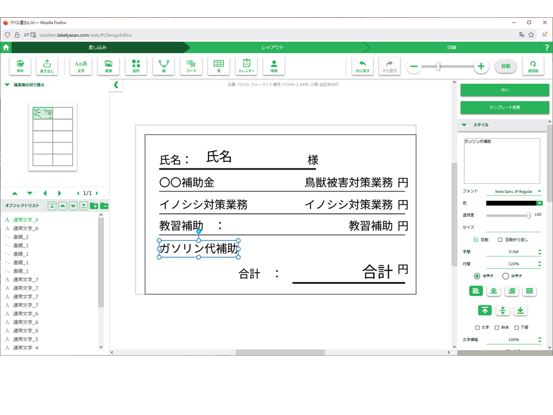Click the 書き出し export icon
553x415 pixels.
[x=47, y=66]
